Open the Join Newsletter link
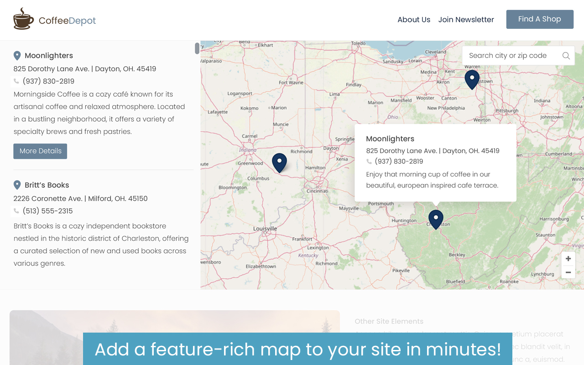This screenshot has height=365, width=584. 466,20
